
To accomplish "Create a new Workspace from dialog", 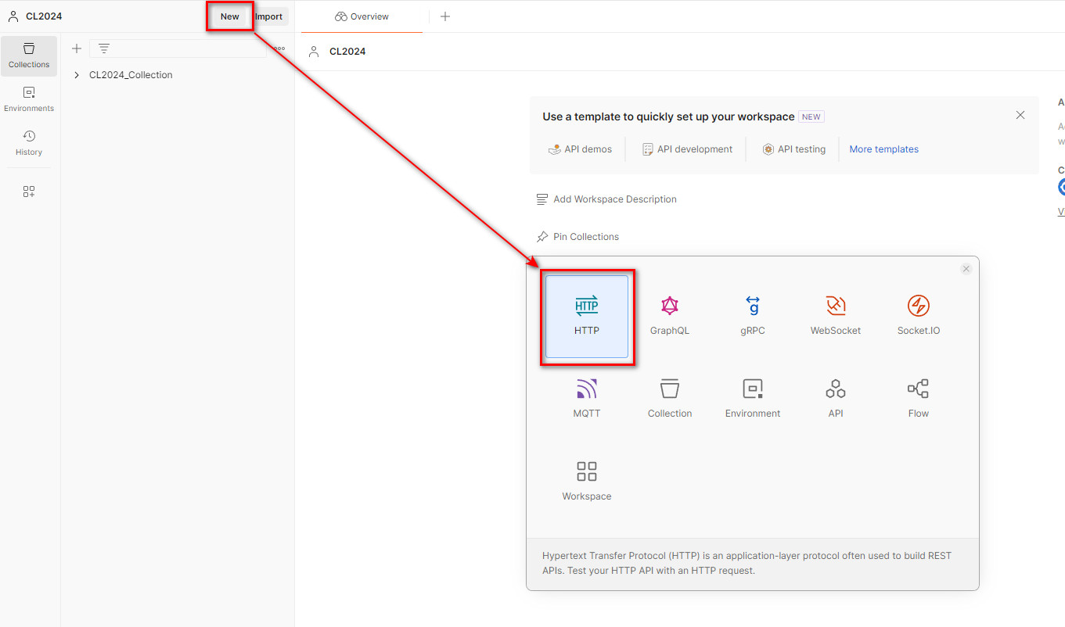I will click(586, 482).
